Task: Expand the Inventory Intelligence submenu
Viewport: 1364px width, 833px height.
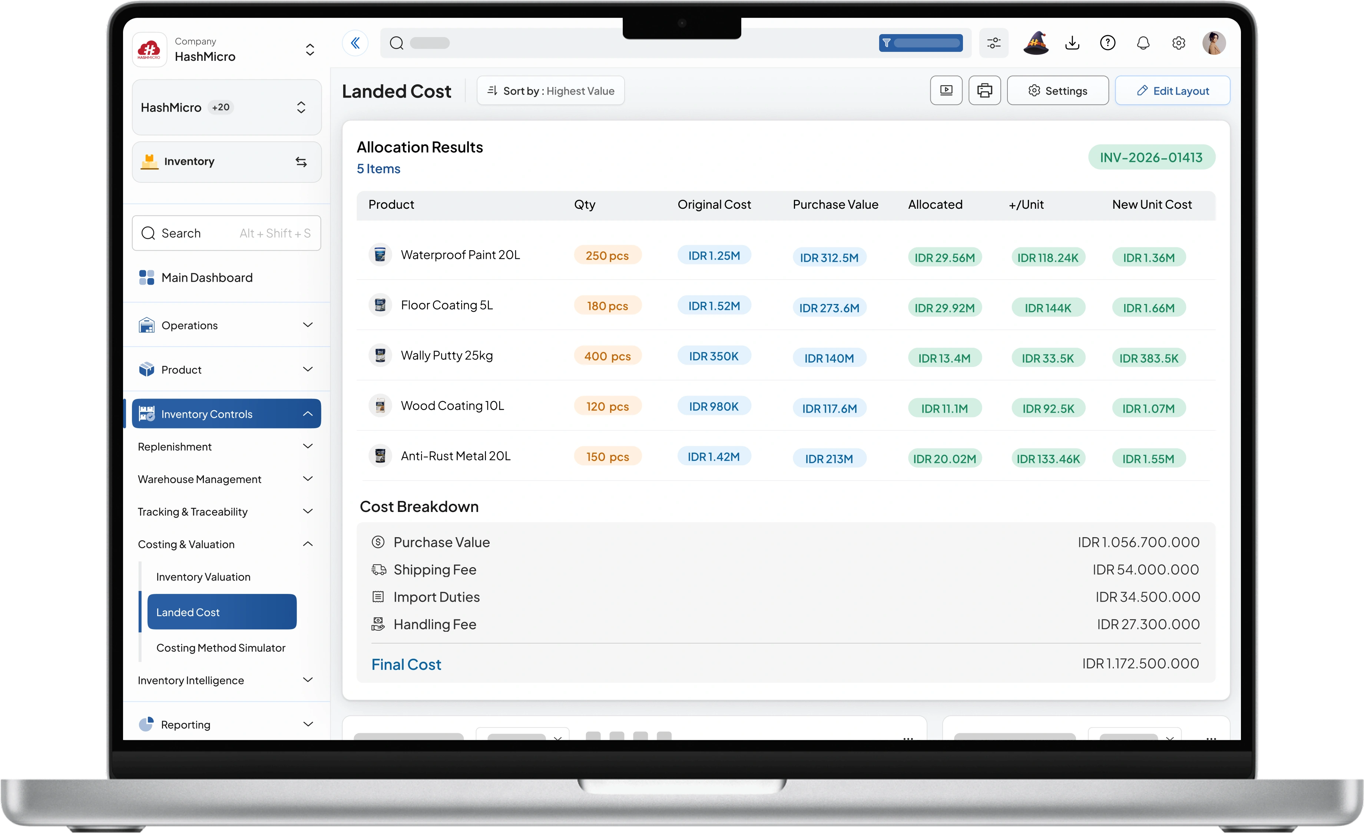Action: (x=308, y=680)
